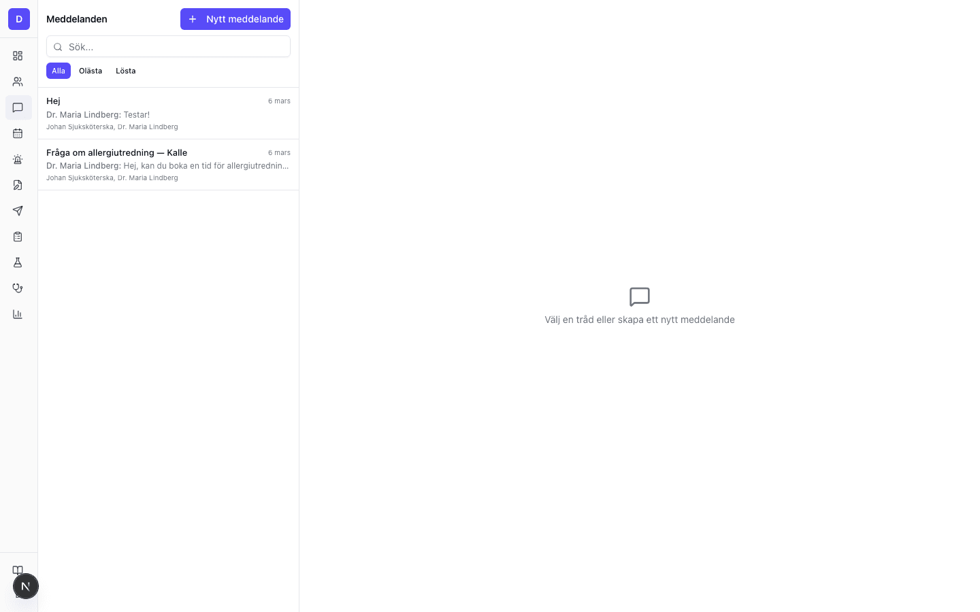Open the book icon at sidebar bottom

point(18,570)
